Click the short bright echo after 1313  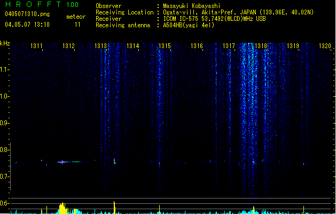tap(114, 161)
